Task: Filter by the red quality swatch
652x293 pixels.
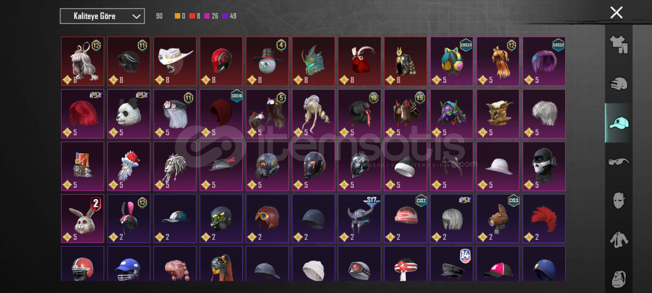Action: [x=192, y=16]
